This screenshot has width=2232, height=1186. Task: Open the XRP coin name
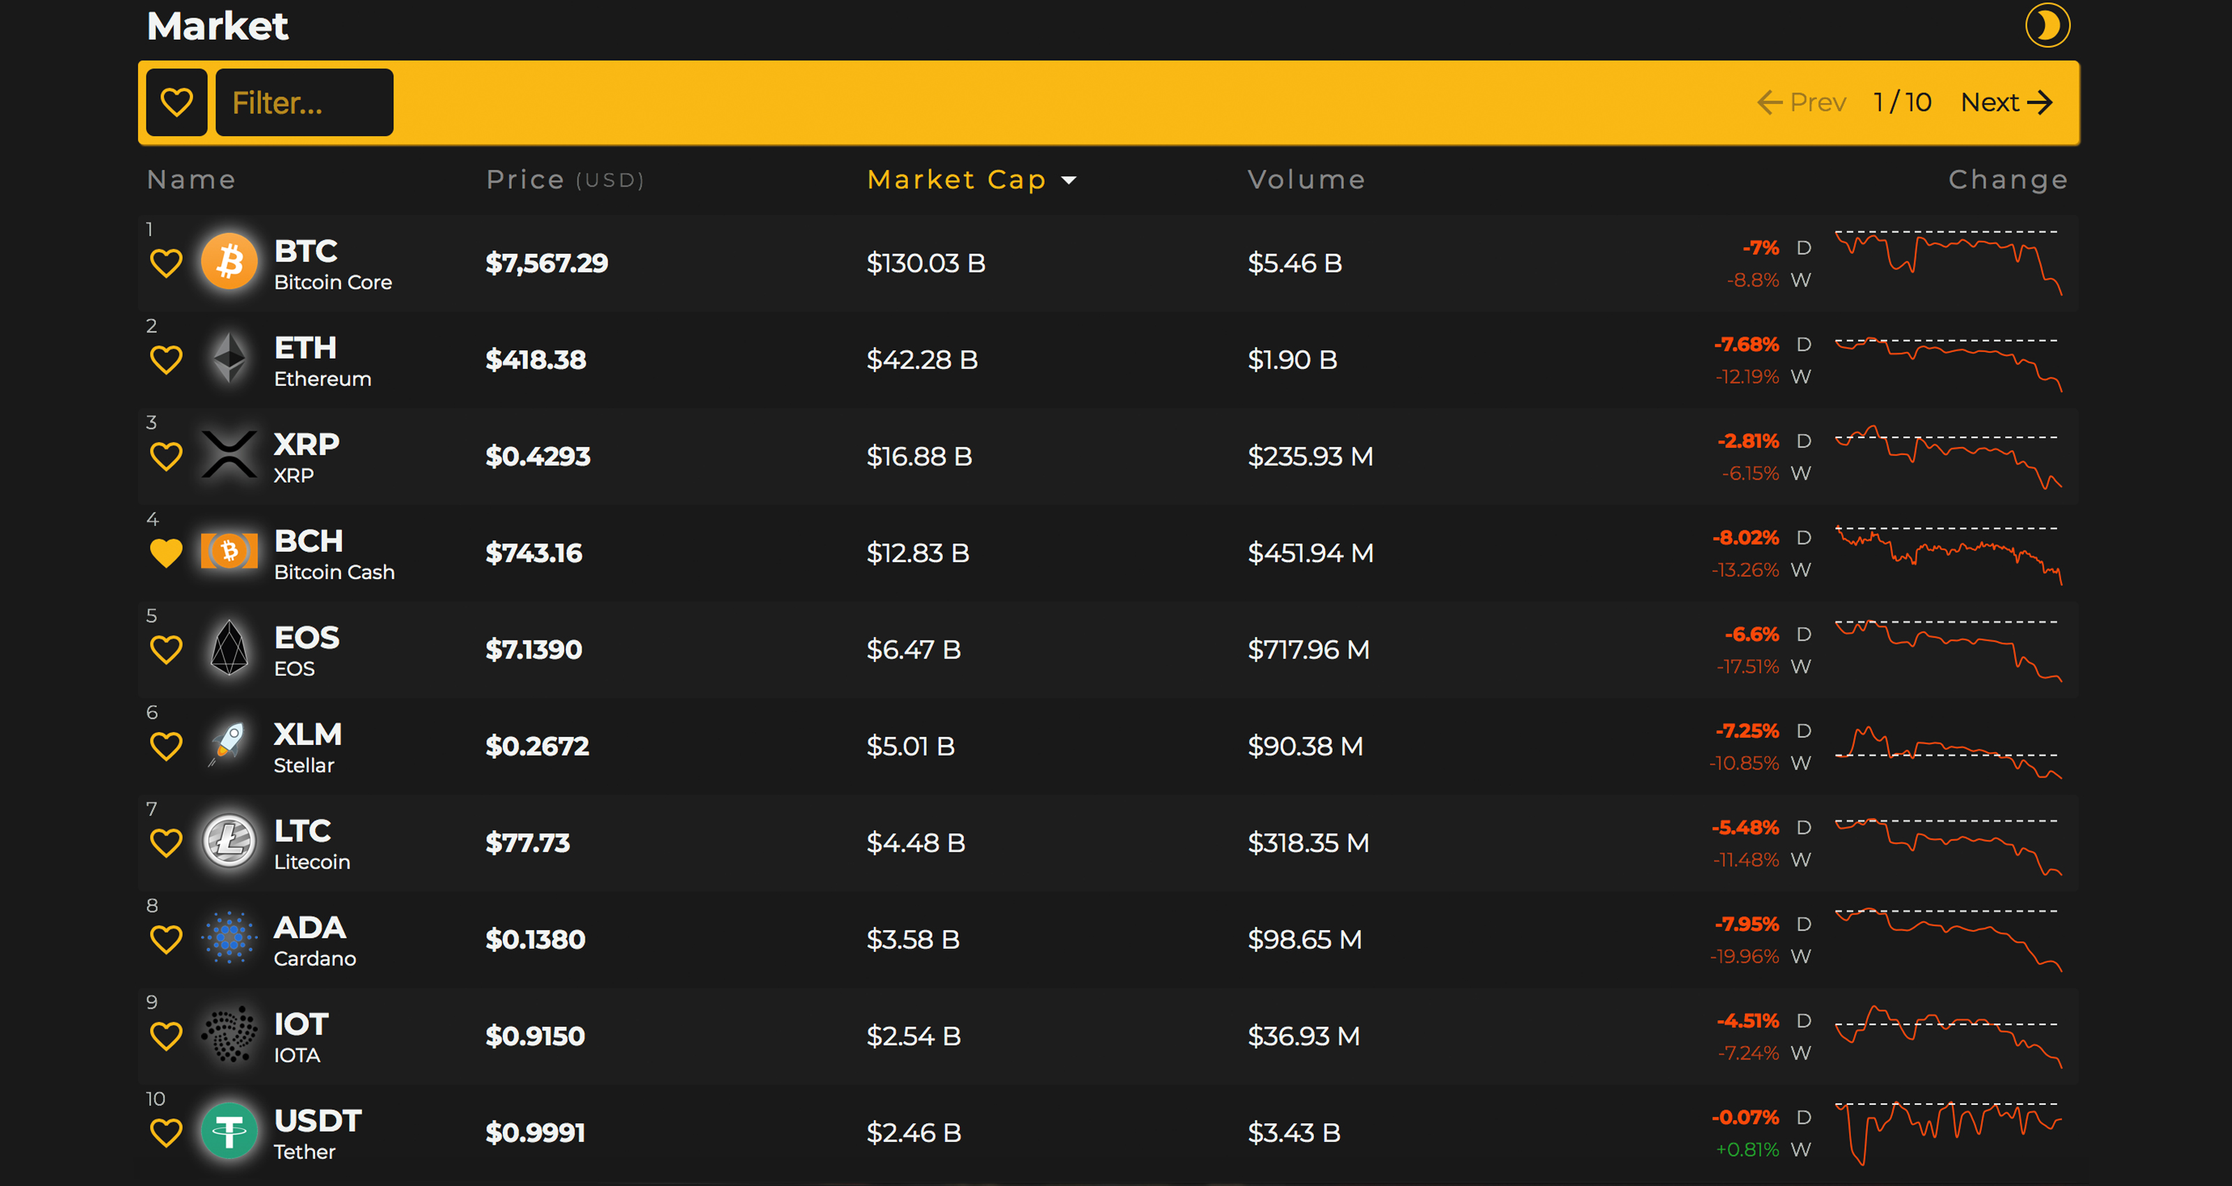307,444
